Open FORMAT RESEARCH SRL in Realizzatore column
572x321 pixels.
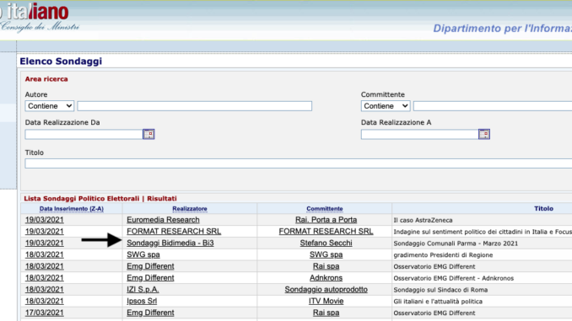(x=174, y=232)
